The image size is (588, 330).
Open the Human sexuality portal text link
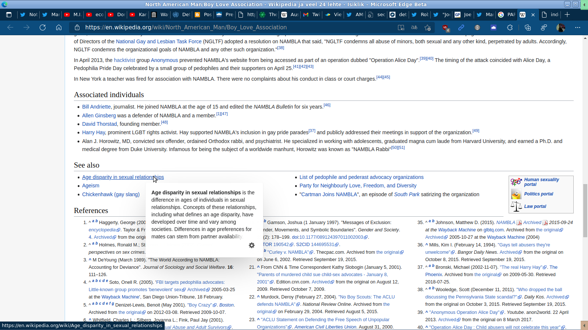[541, 182]
